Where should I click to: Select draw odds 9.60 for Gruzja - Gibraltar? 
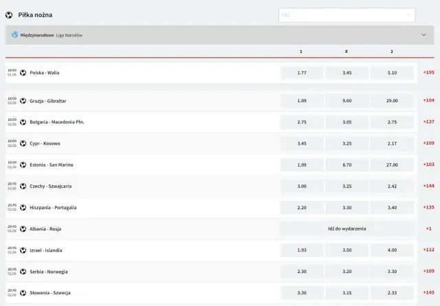point(346,101)
